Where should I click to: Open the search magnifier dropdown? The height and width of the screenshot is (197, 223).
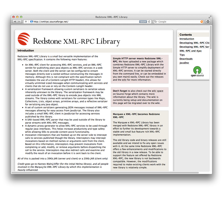tap(155, 21)
